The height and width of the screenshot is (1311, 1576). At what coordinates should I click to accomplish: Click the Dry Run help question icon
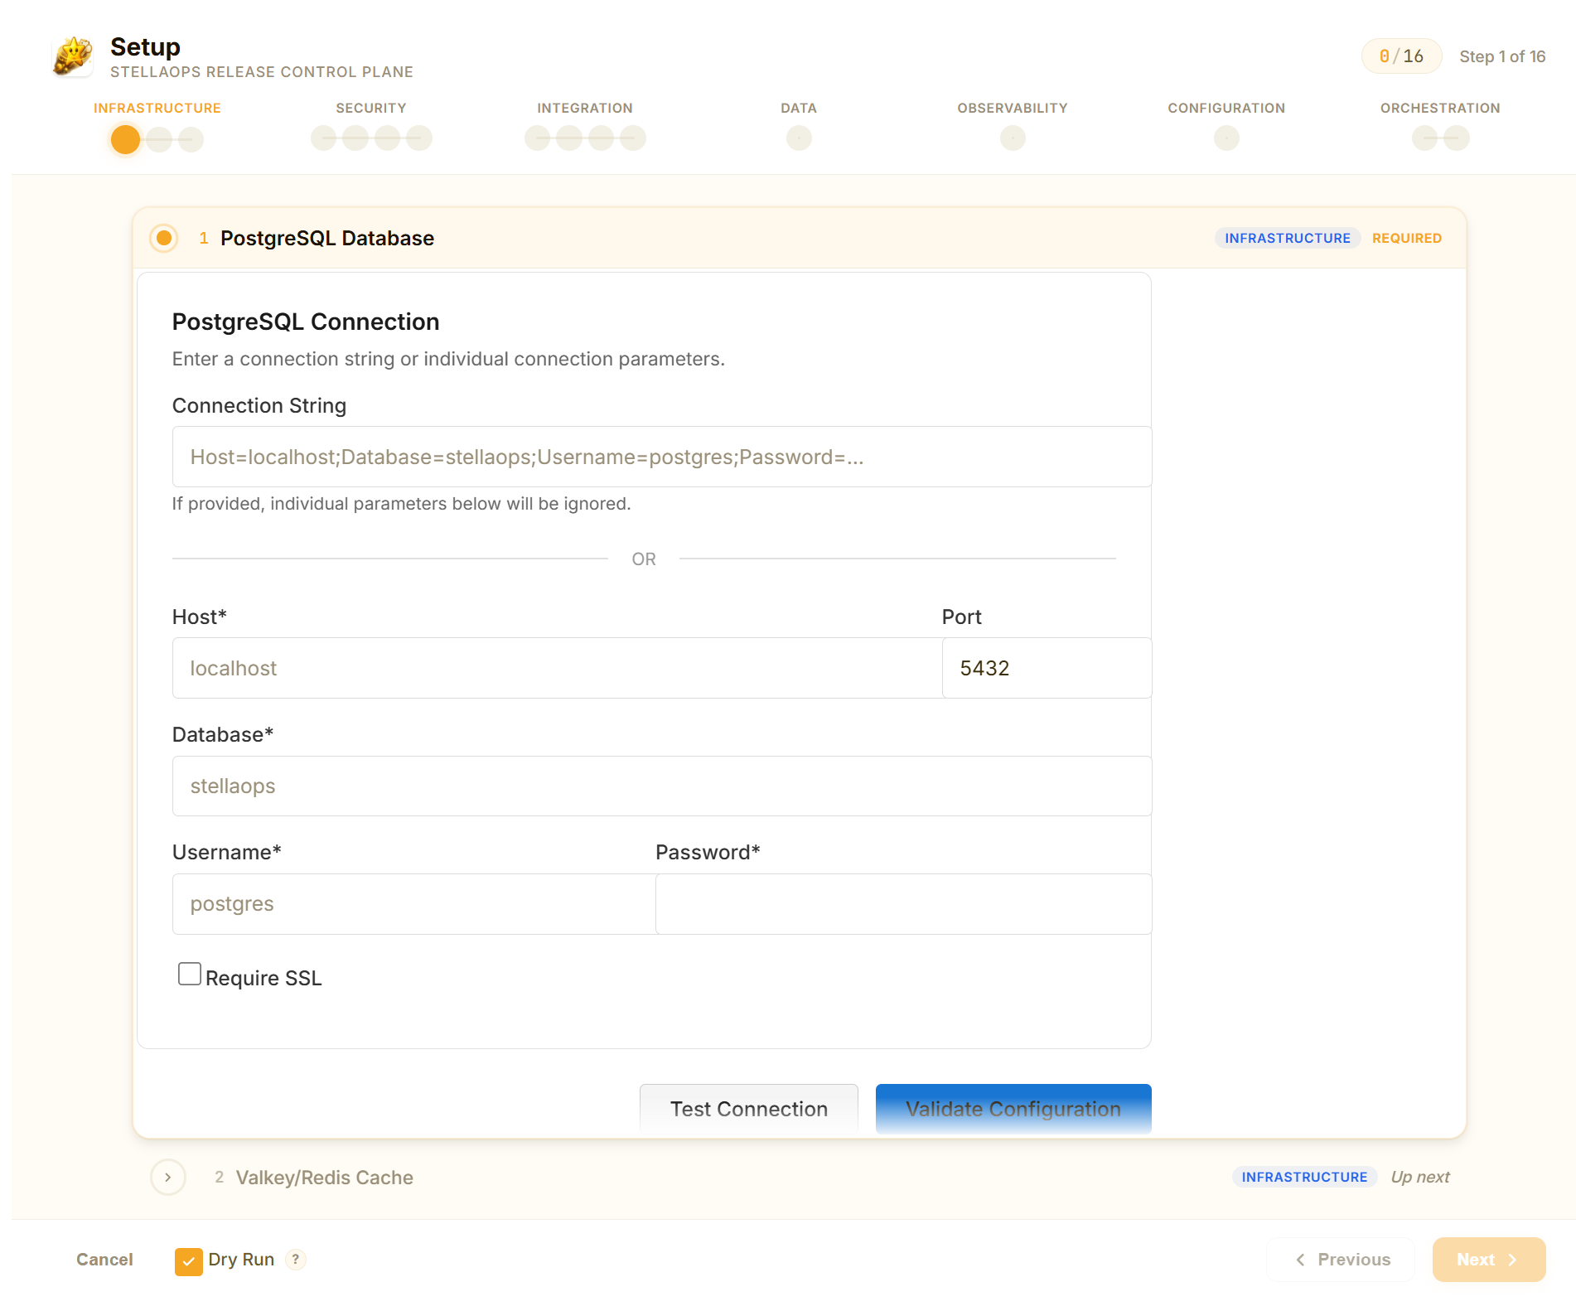point(296,1259)
